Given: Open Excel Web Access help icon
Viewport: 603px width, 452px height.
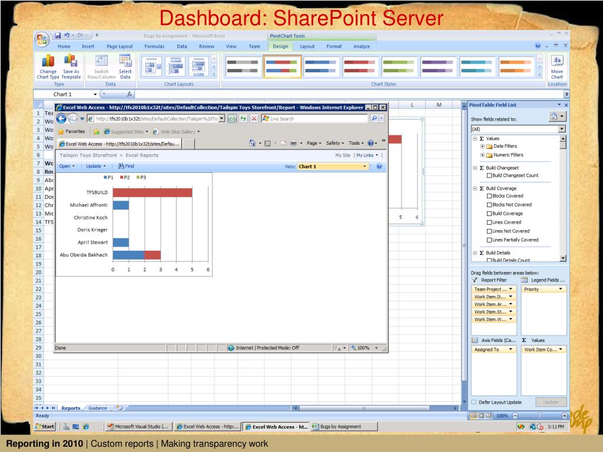Looking at the screenshot, I should click(379, 167).
